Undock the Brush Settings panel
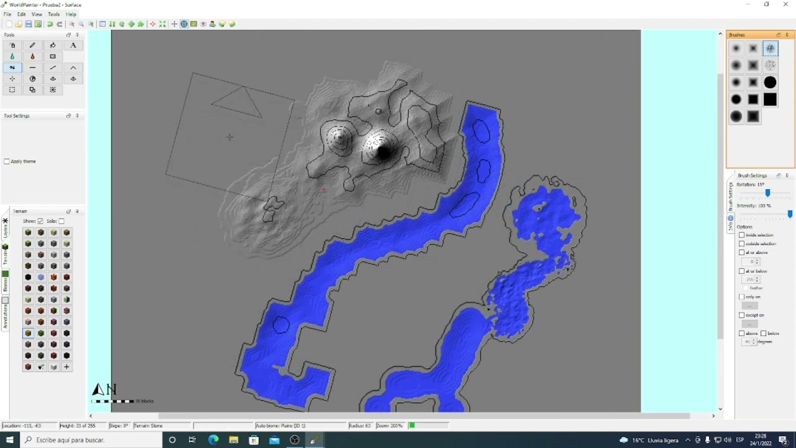The height and width of the screenshot is (448, 796). click(778, 175)
